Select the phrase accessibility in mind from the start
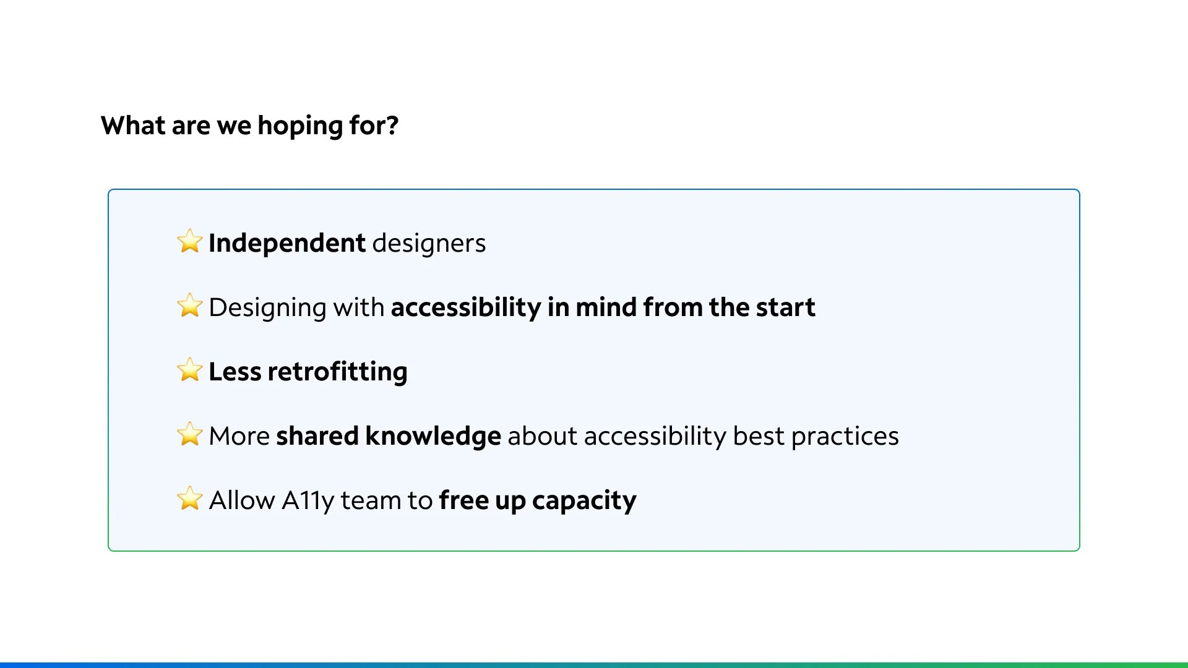Viewport: 1188px width, 668px height. point(603,307)
